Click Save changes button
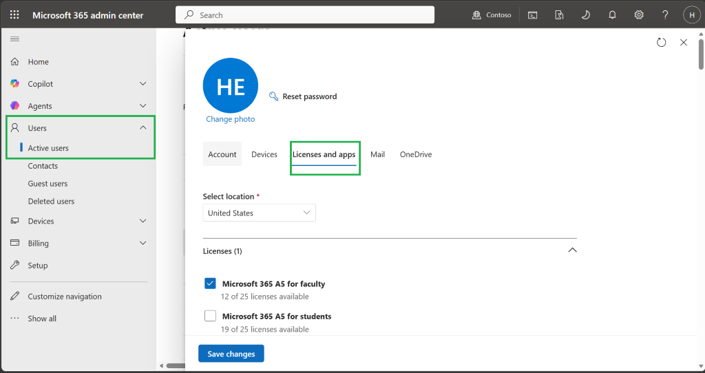 click(x=231, y=354)
